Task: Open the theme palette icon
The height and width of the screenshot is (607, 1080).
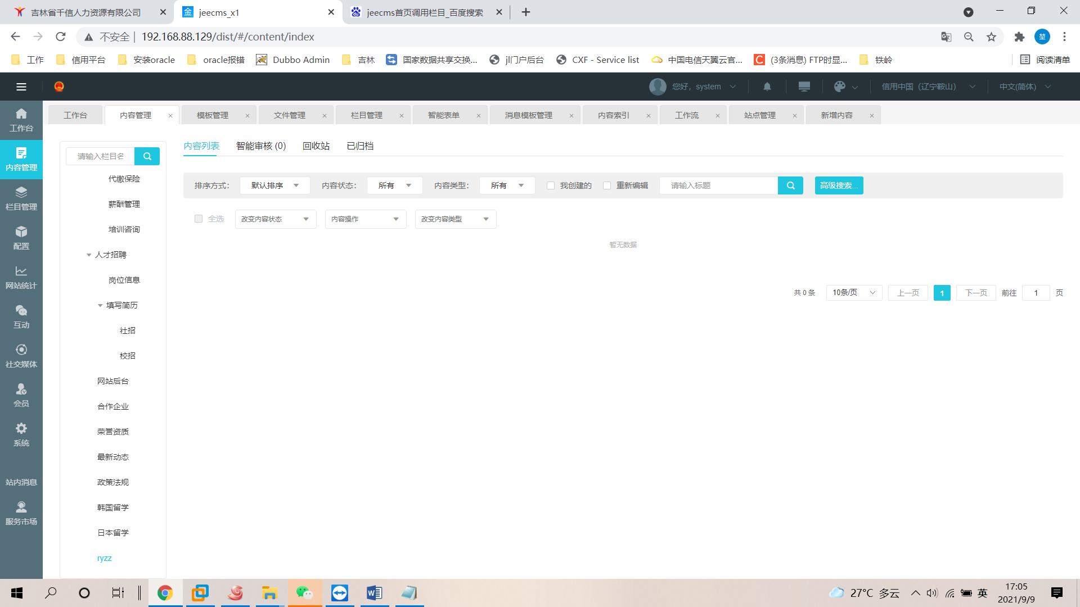Action: (840, 87)
